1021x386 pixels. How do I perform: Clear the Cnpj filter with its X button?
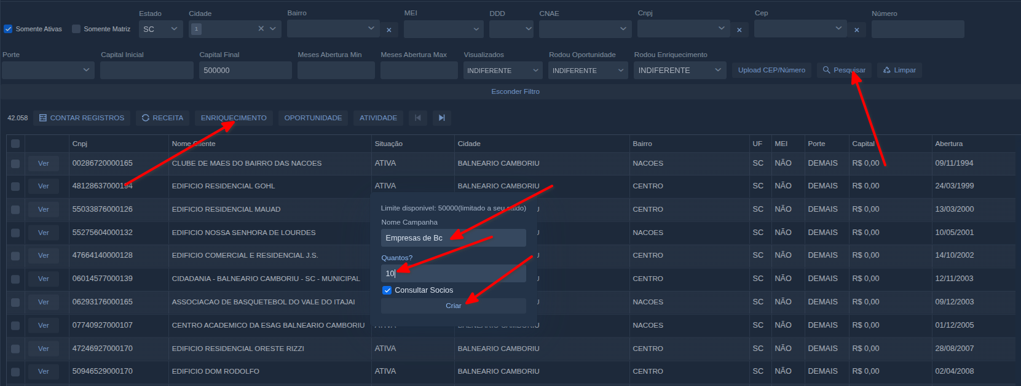click(739, 29)
